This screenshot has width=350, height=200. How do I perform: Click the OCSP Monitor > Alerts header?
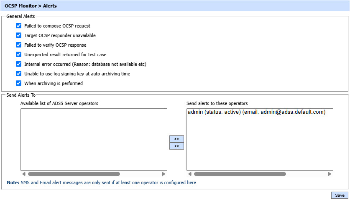click(x=31, y=6)
